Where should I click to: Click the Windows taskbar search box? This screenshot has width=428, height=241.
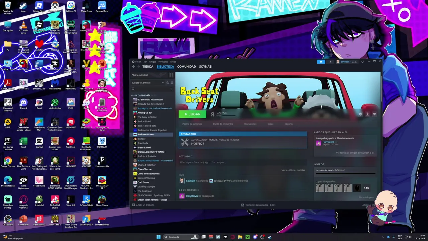click(181, 237)
